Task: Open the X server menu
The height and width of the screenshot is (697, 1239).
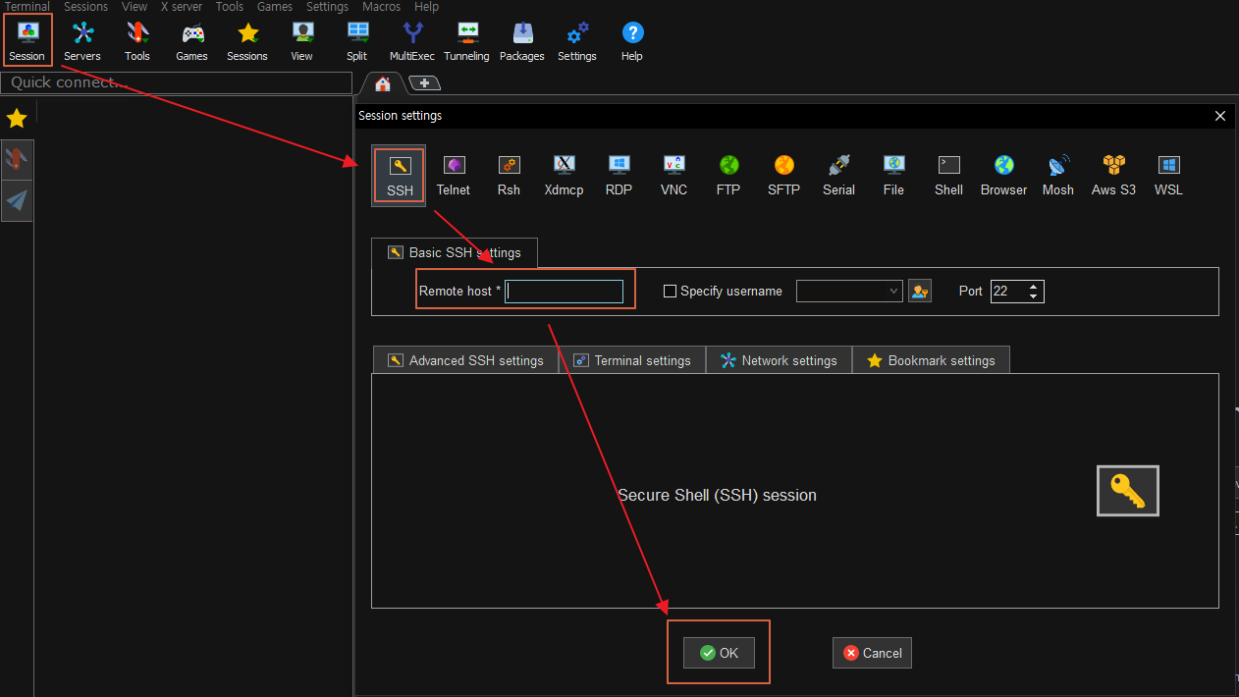Action: (x=181, y=7)
